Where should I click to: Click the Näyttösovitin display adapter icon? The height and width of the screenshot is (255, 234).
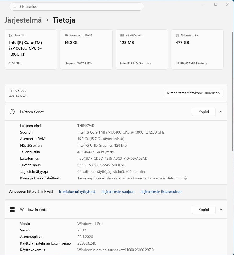pos(122,35)
